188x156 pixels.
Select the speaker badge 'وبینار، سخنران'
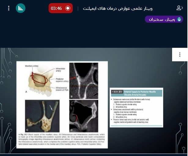164,19
